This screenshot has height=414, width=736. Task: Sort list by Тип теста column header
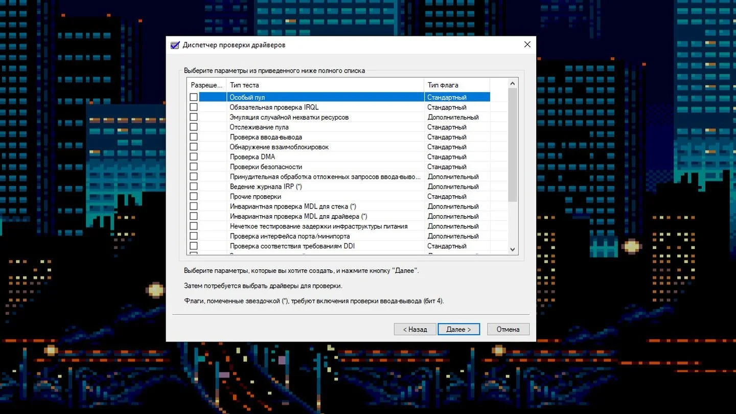coord(325,85)
